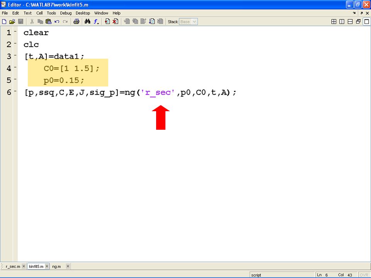Click the '[t,A]=data1;' line
Screen dimensions: 371x278
pyautogui.click(x=54, y=56)
